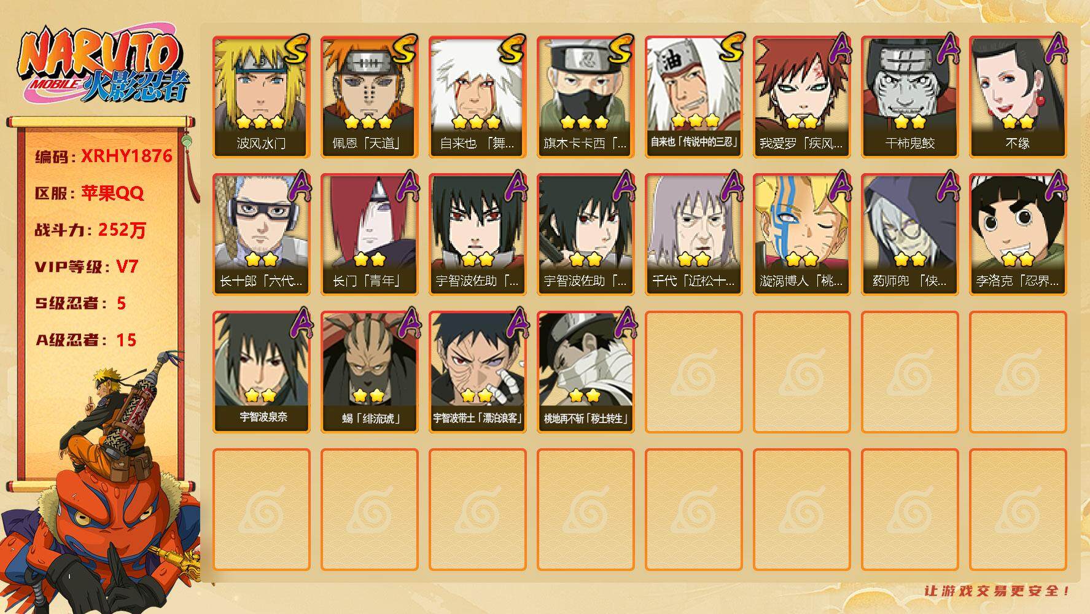Click the A rank badge on 不缘
The image size is (1090, 614).
[1056, 49]
